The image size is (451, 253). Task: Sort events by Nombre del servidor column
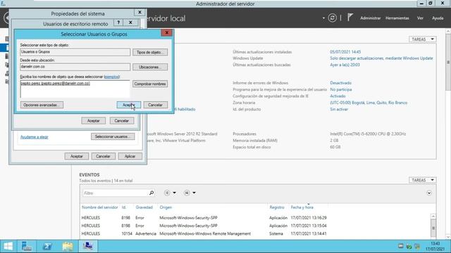tap(100, 207)
